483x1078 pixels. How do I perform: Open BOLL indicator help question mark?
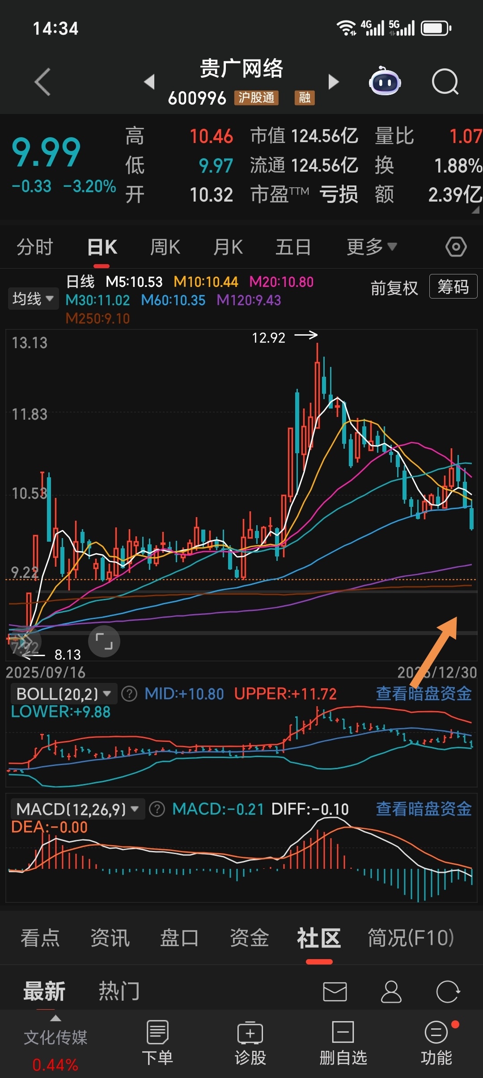[129, 694]
